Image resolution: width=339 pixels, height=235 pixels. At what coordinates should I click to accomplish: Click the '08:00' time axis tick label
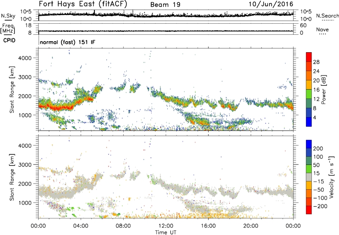tap(123, 226)
